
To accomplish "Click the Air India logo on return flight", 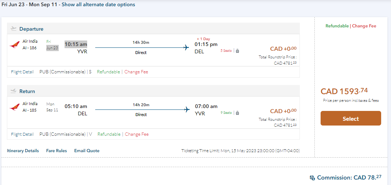I will 15,107.
